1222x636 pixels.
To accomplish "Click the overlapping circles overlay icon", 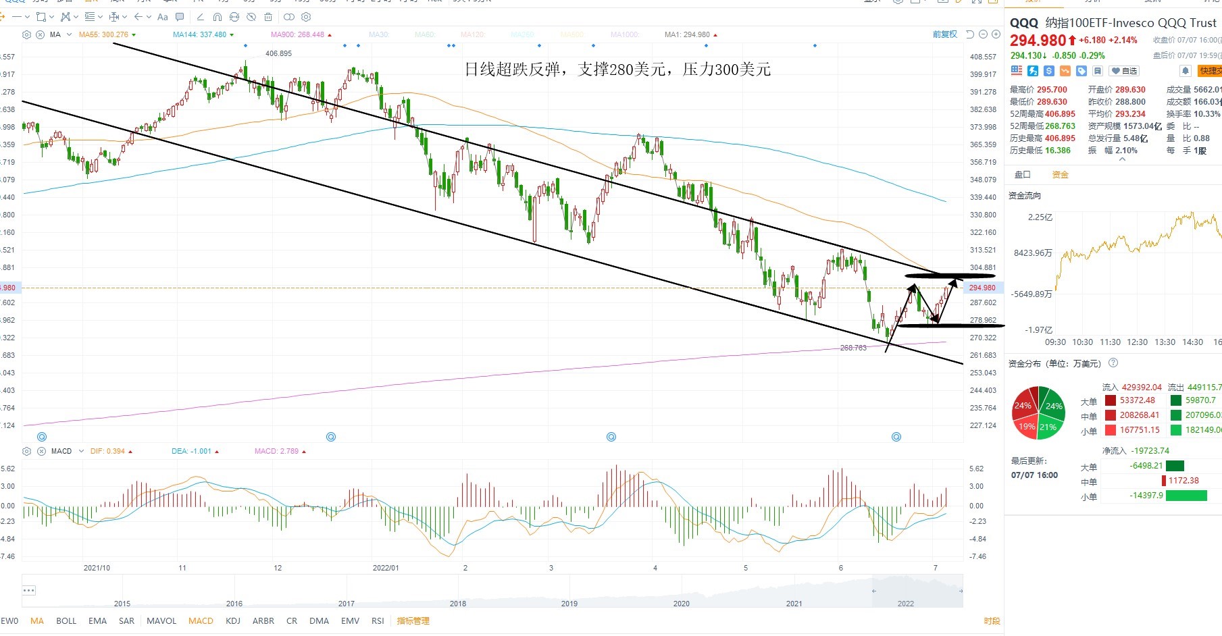I will (x=289, y=16).
